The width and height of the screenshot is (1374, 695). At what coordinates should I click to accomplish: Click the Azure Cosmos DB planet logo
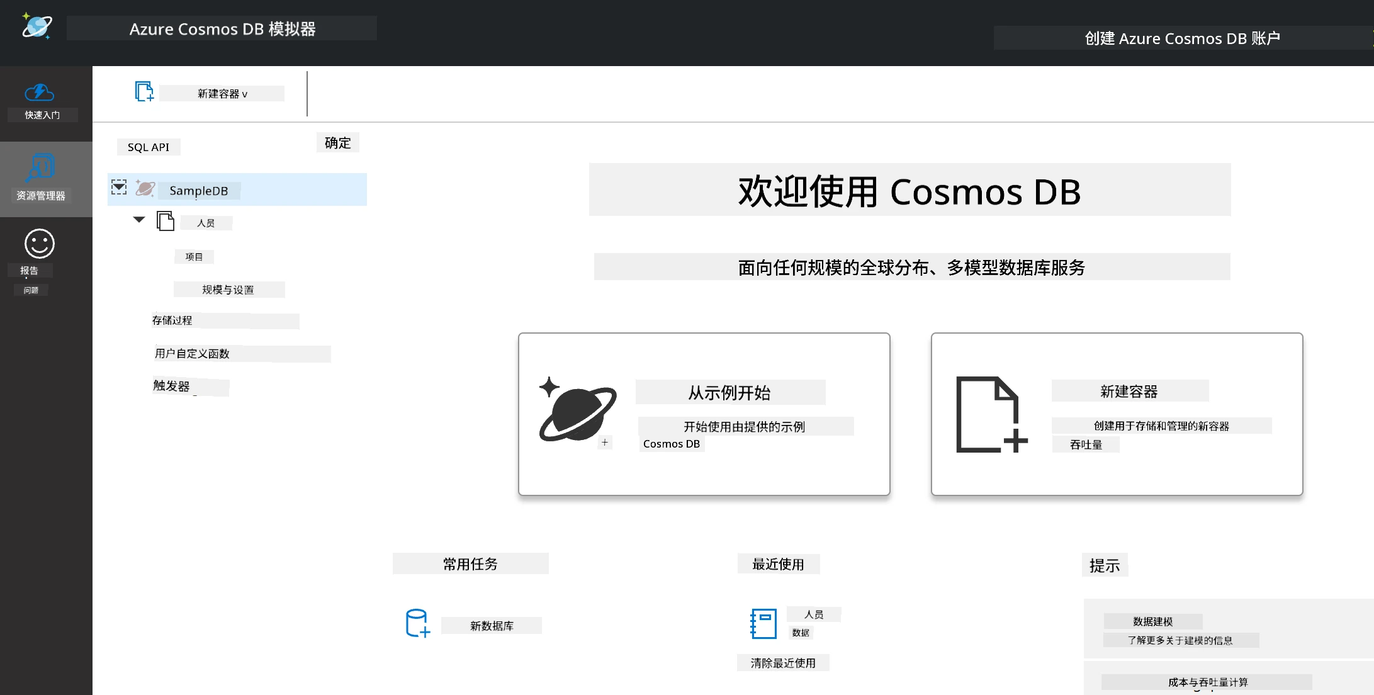[x=37, y=26]
